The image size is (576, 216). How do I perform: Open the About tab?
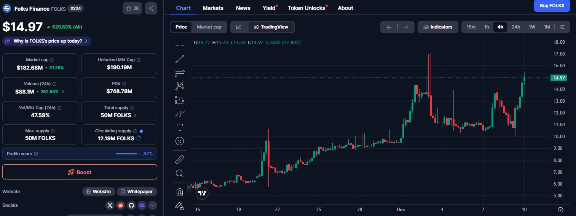pos(345,8)
